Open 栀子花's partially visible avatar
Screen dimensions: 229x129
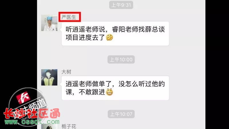tap(49, 126)
